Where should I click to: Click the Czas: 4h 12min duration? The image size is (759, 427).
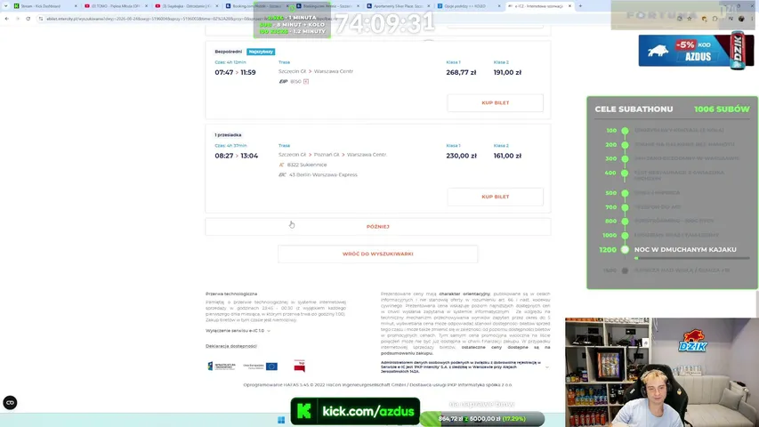click(230, 62)
